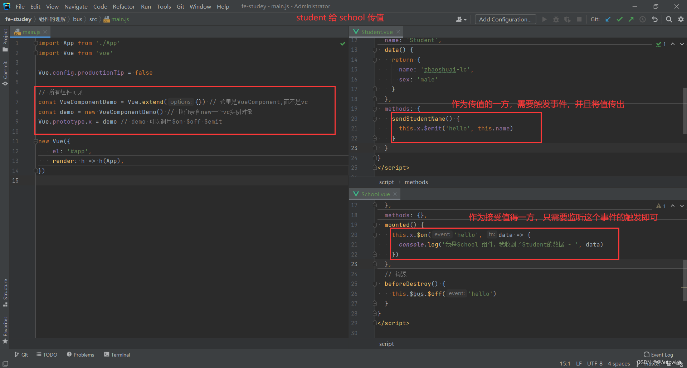Collapse methods fold marker in Student.vue line 19
This screenshot has height=368, width=687.
pyautogui.click(x=375, y=109)
